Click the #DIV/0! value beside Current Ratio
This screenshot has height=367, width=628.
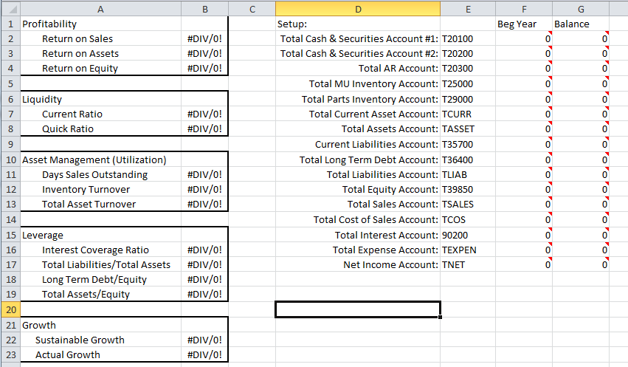pos(204,114)
